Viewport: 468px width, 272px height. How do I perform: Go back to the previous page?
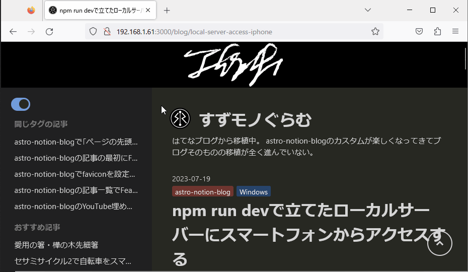click(x=13, y=32)
